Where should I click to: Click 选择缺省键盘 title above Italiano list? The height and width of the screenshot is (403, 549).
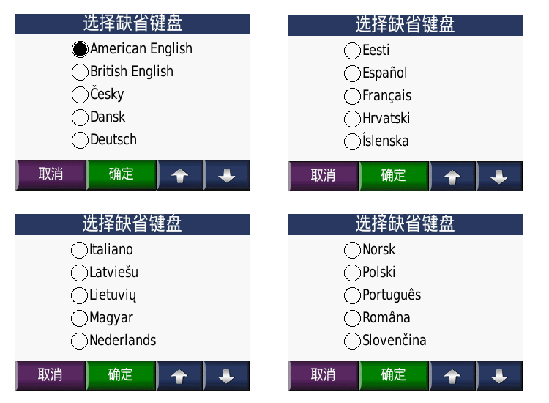[x=132, y=223]
